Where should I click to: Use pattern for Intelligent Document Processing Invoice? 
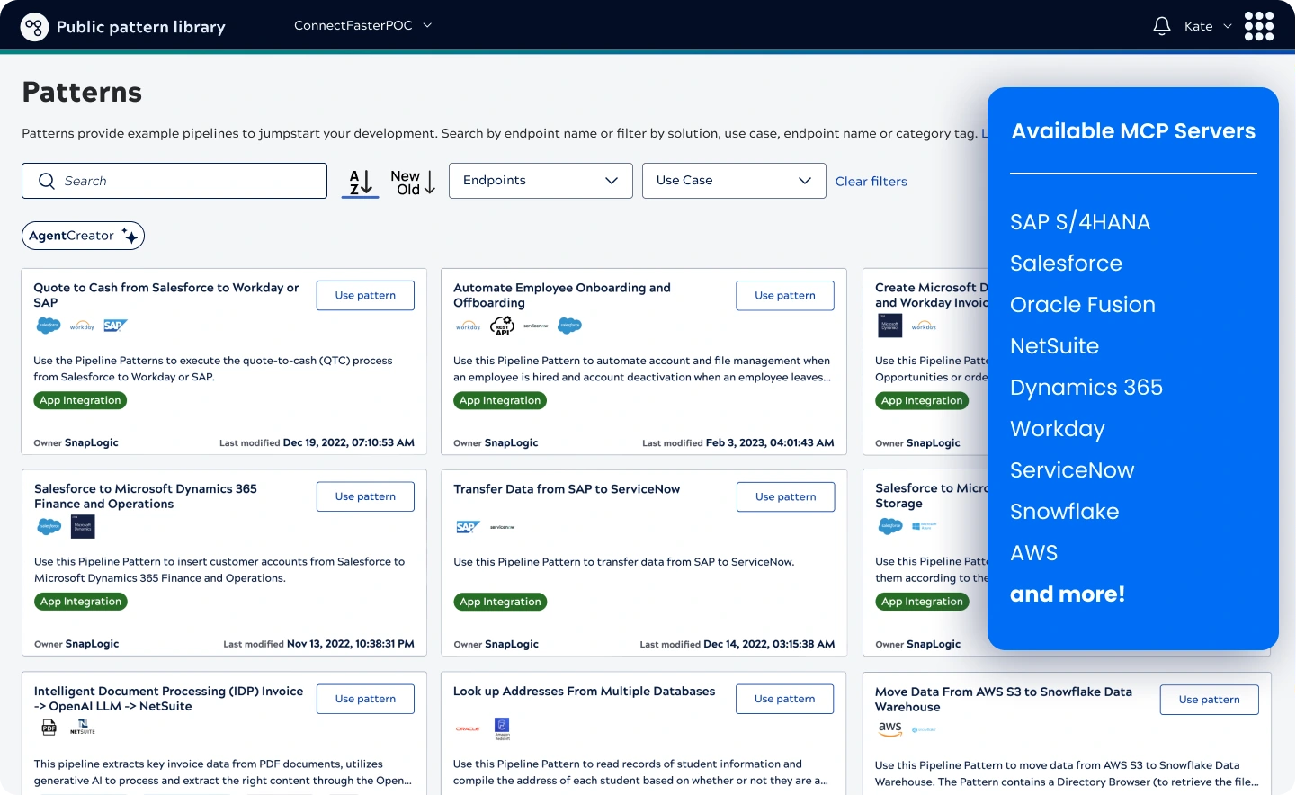point(365,699)
